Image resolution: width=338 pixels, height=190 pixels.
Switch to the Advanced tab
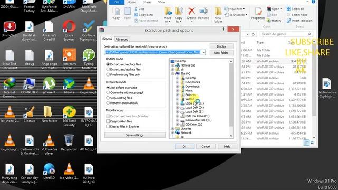(122, 39)
